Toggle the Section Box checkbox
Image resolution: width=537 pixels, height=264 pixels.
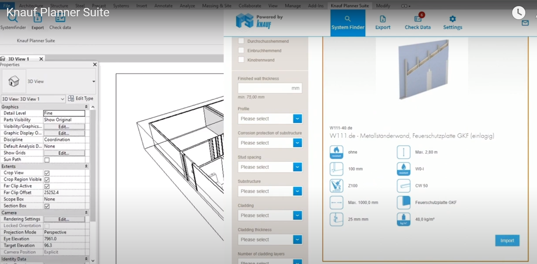coord(47,206)
